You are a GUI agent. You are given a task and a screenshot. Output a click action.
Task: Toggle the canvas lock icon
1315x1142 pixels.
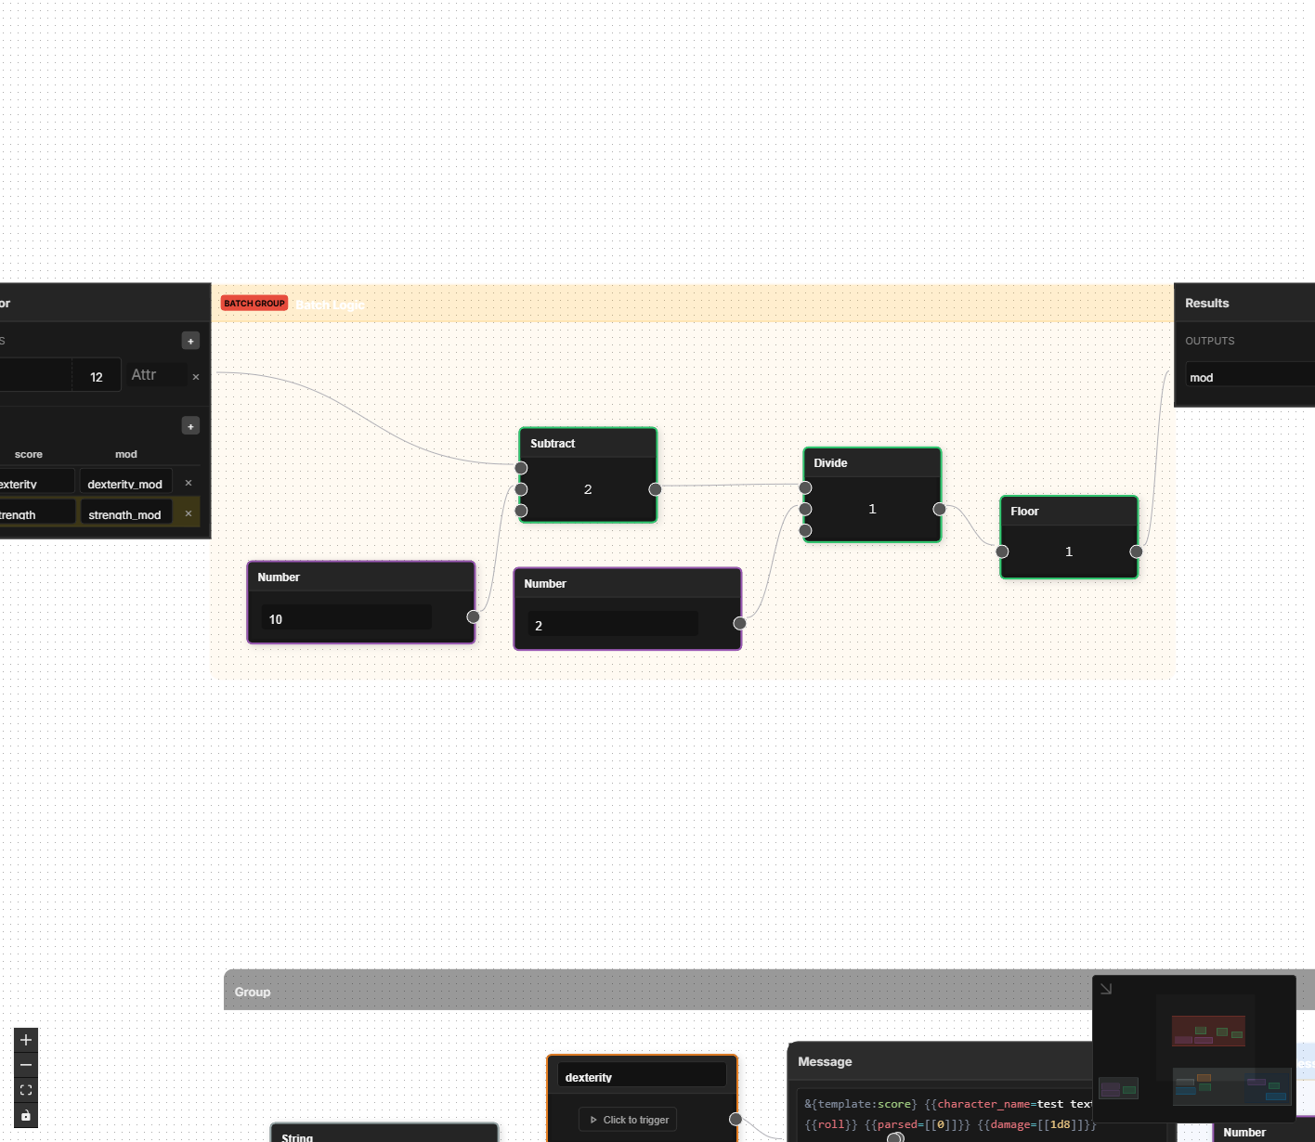coord(25,1115)
